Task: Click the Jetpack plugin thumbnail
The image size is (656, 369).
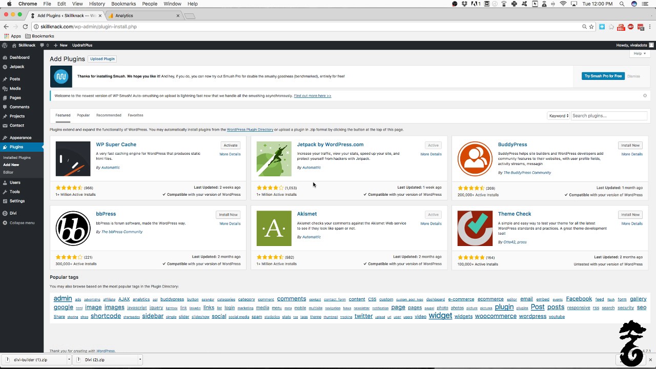Action: 274,159
